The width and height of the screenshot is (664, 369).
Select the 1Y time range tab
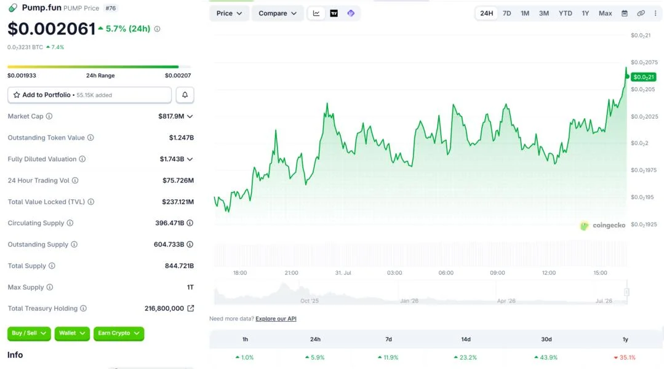pyautogui.click(x=585, y=13)
